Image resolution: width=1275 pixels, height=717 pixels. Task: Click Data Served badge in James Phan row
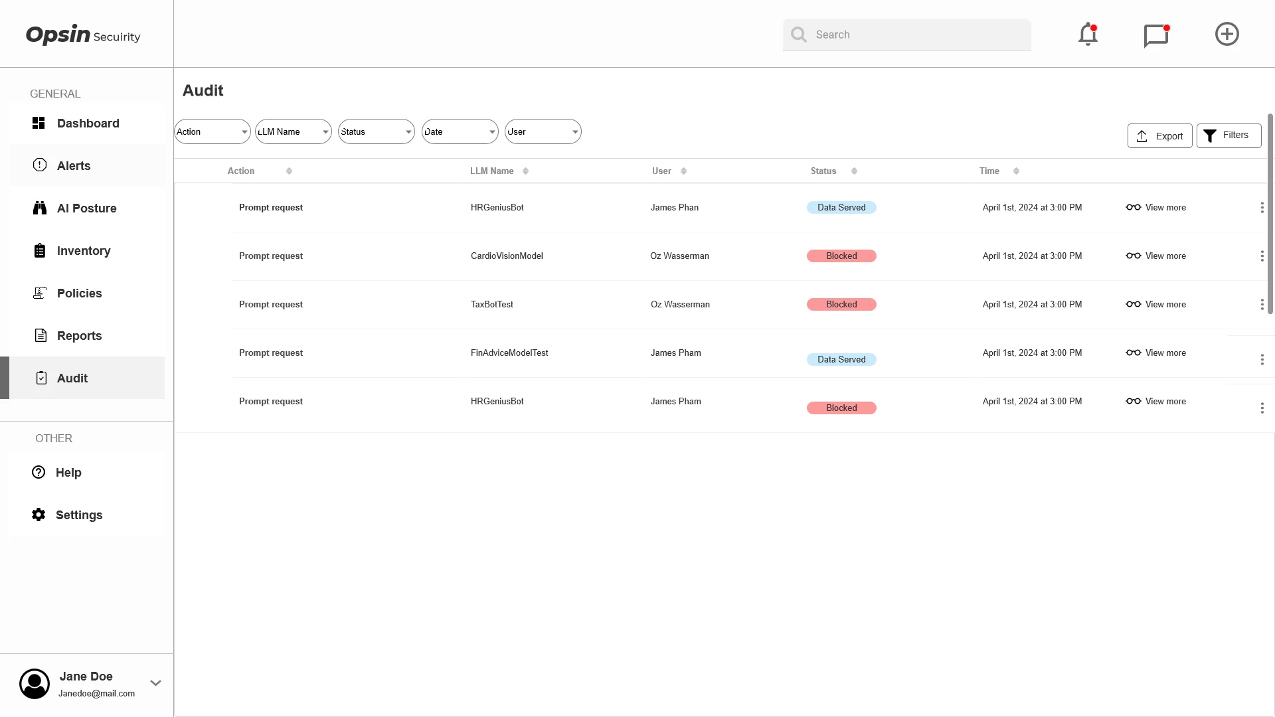pyautogui.click(x=841, y=207)
